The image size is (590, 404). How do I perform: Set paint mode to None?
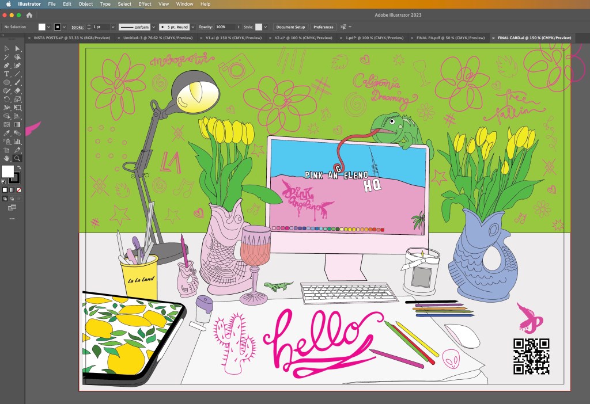tap(19, 189)
